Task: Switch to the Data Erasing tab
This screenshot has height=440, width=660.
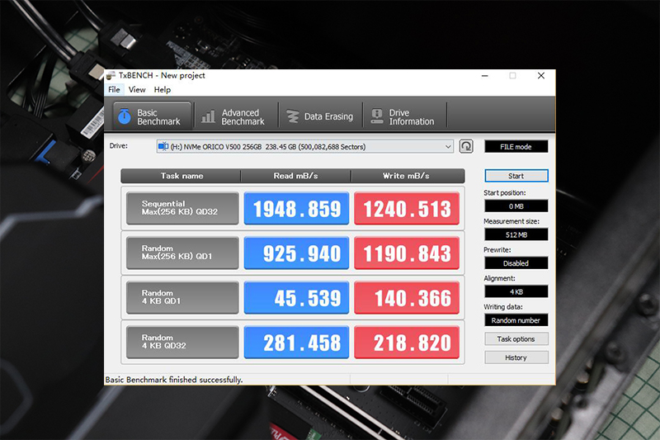Action: click(321, 116)
